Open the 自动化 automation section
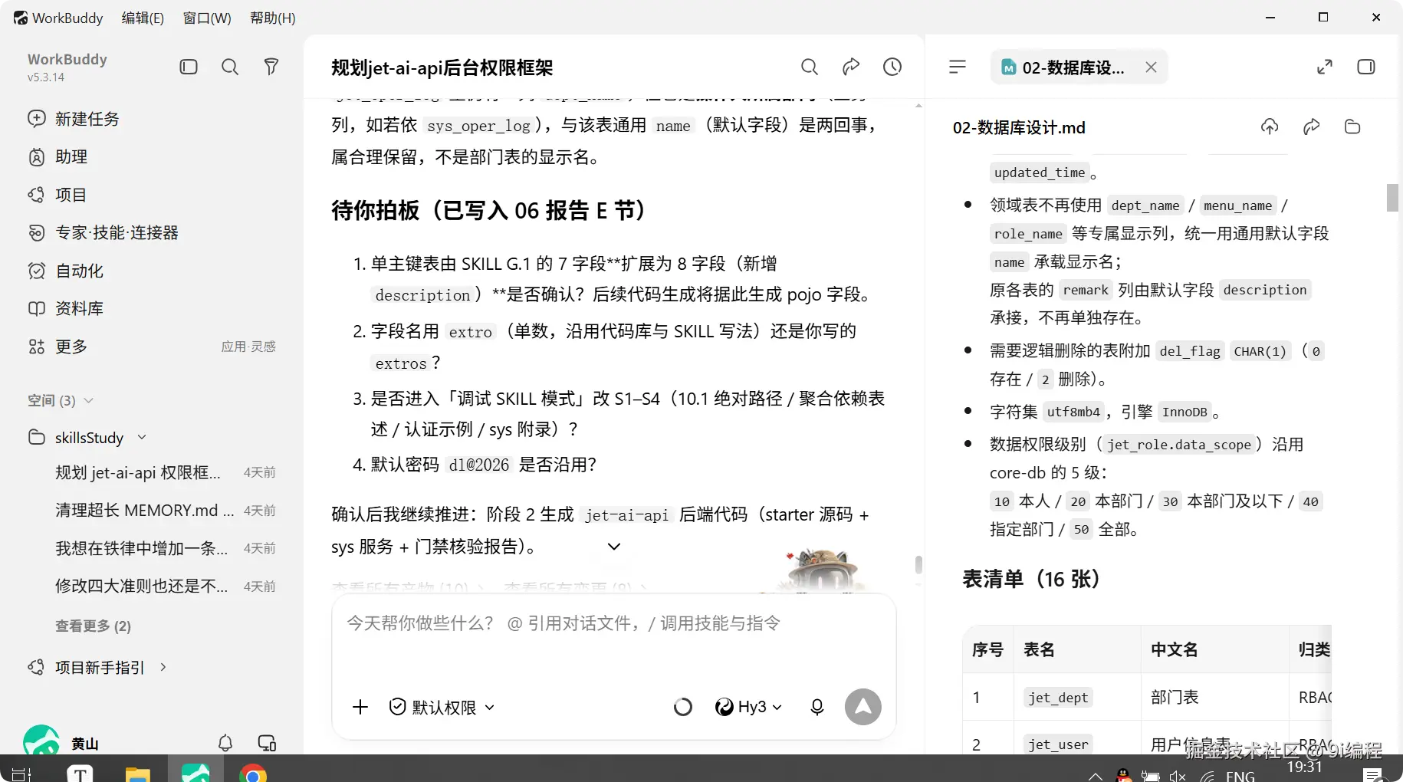Screen dimensions: 1403x782 (x=66, y=271)
